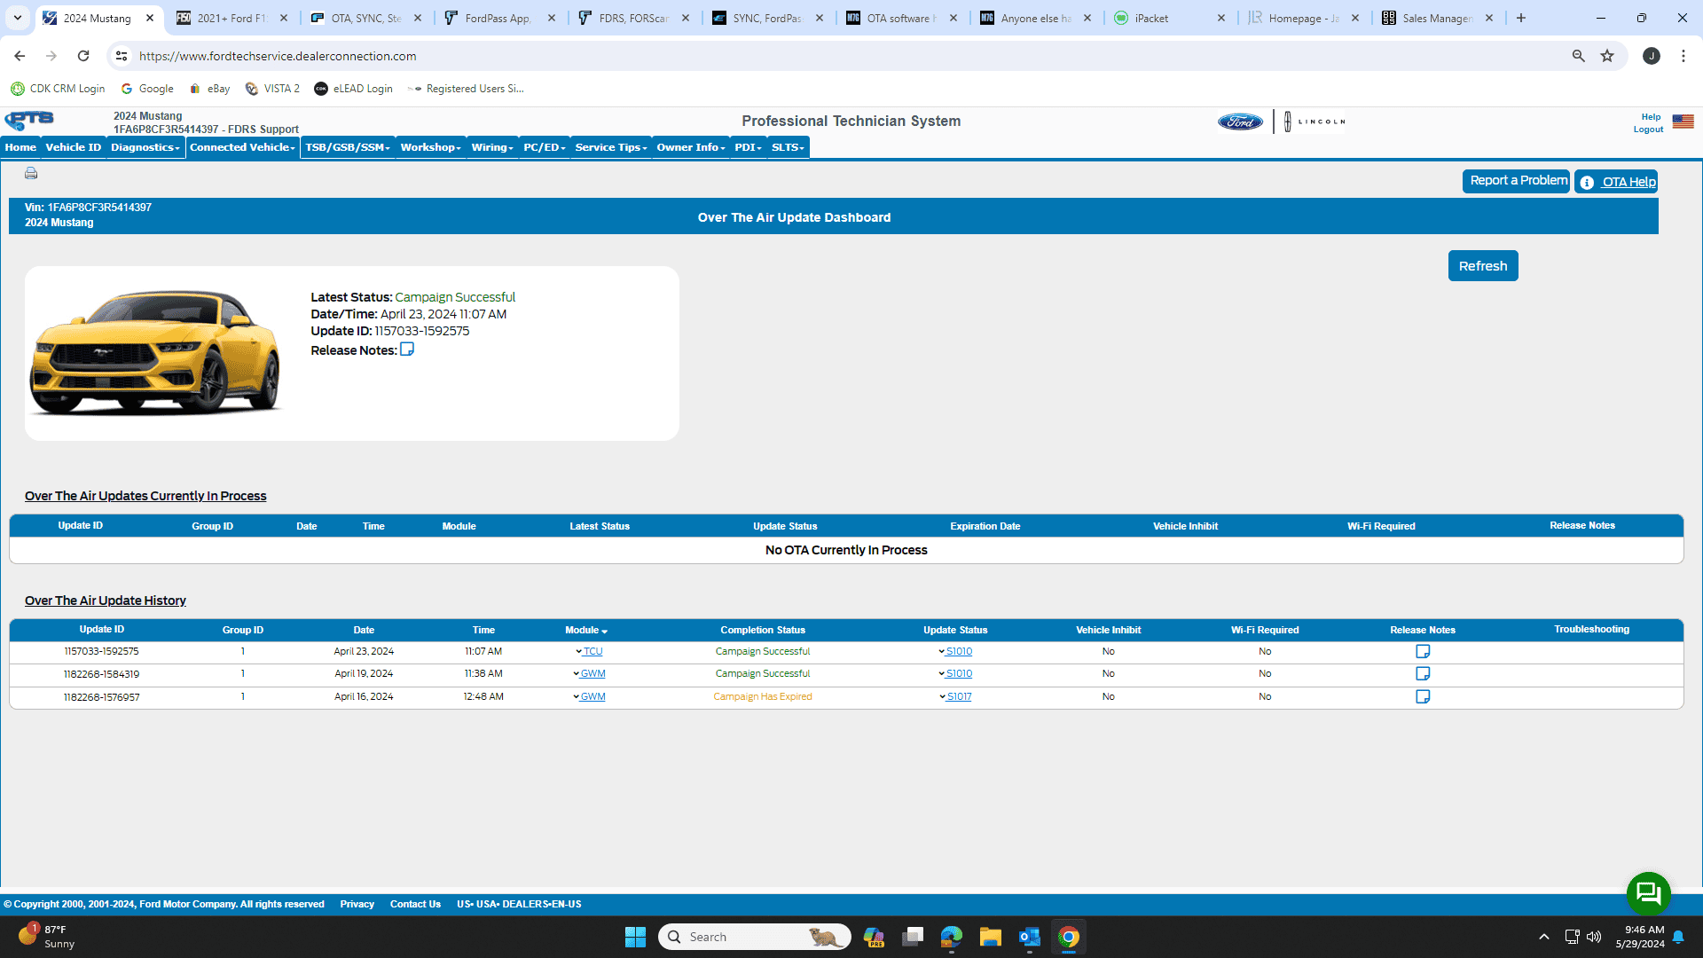Bookmark page with star icon
1703x958 pixels.
coord(1607,56)
